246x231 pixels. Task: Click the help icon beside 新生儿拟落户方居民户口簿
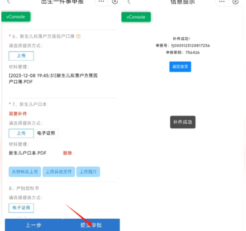click(x=78, y=36)
